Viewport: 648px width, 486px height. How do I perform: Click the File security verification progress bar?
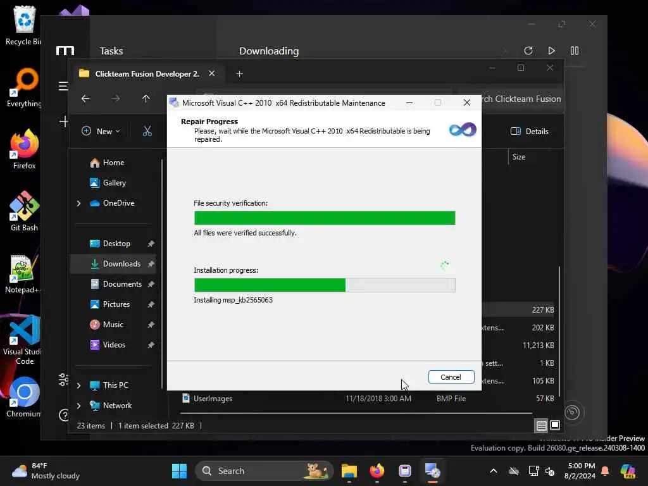point(325,218)
